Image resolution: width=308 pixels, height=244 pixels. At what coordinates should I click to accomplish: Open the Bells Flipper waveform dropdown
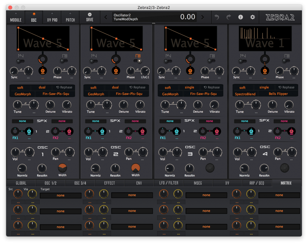[278, 94]
